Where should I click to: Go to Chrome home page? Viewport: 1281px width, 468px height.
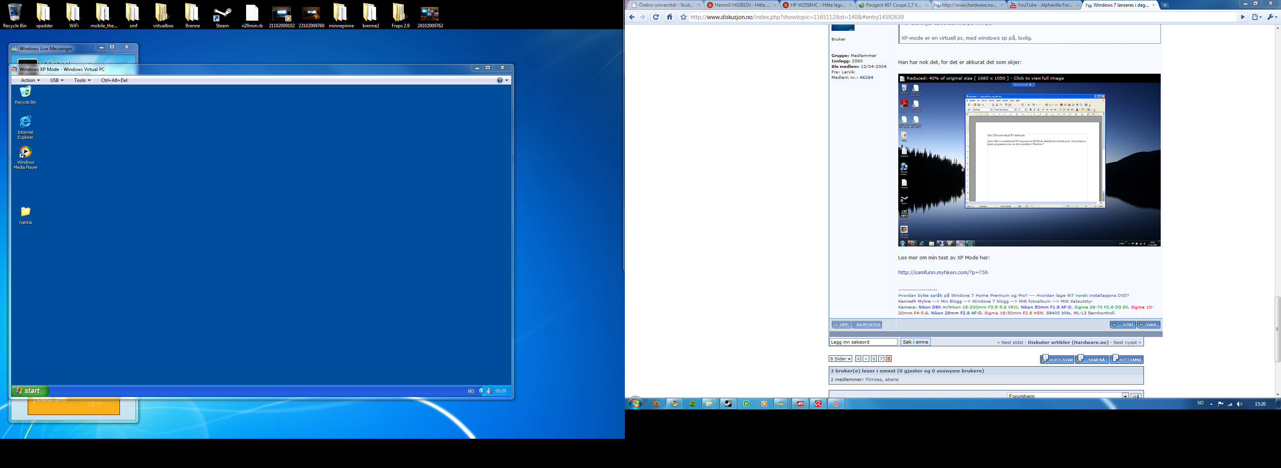669,17
